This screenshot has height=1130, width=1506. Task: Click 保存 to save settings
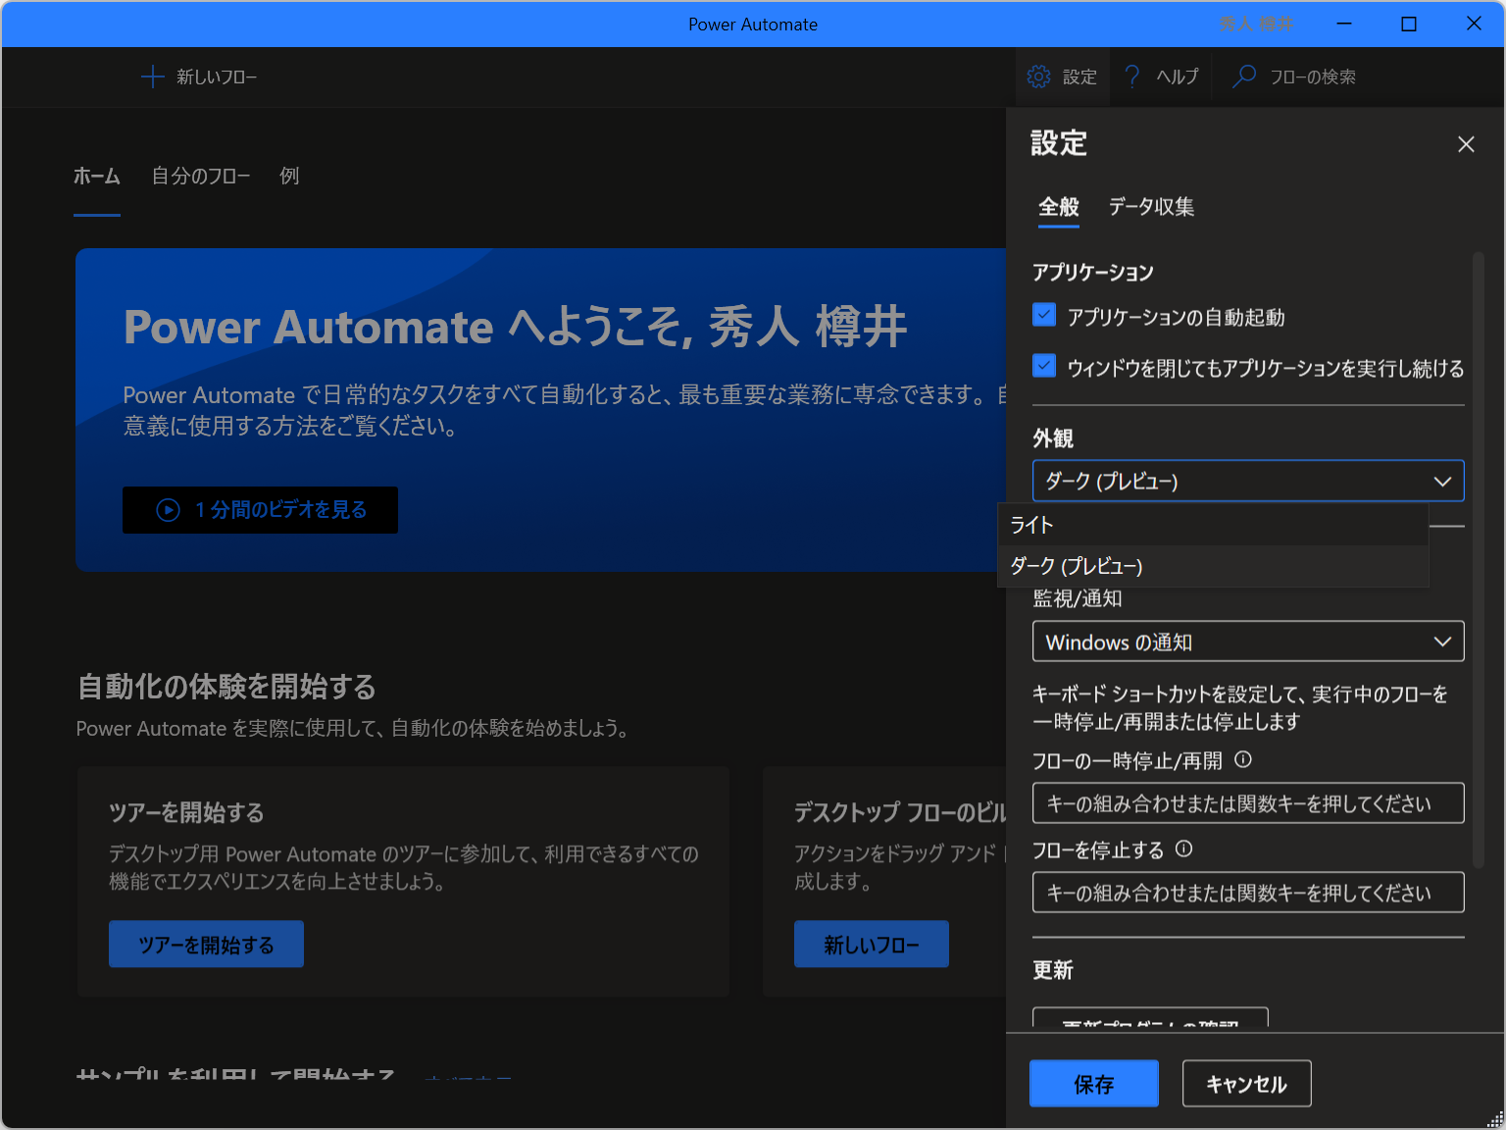coord(1093,1083)
